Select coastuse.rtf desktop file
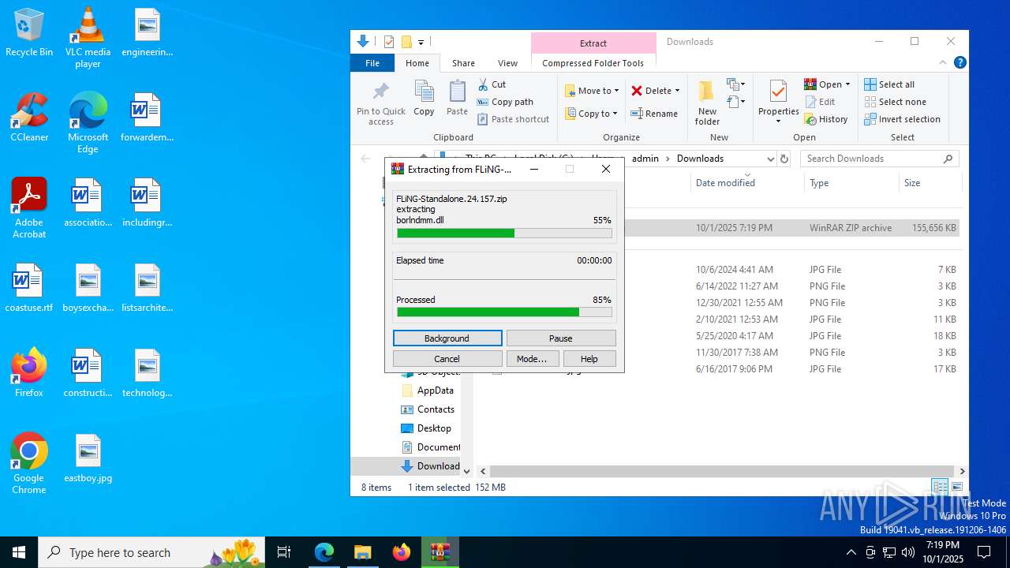 (28, 288)
